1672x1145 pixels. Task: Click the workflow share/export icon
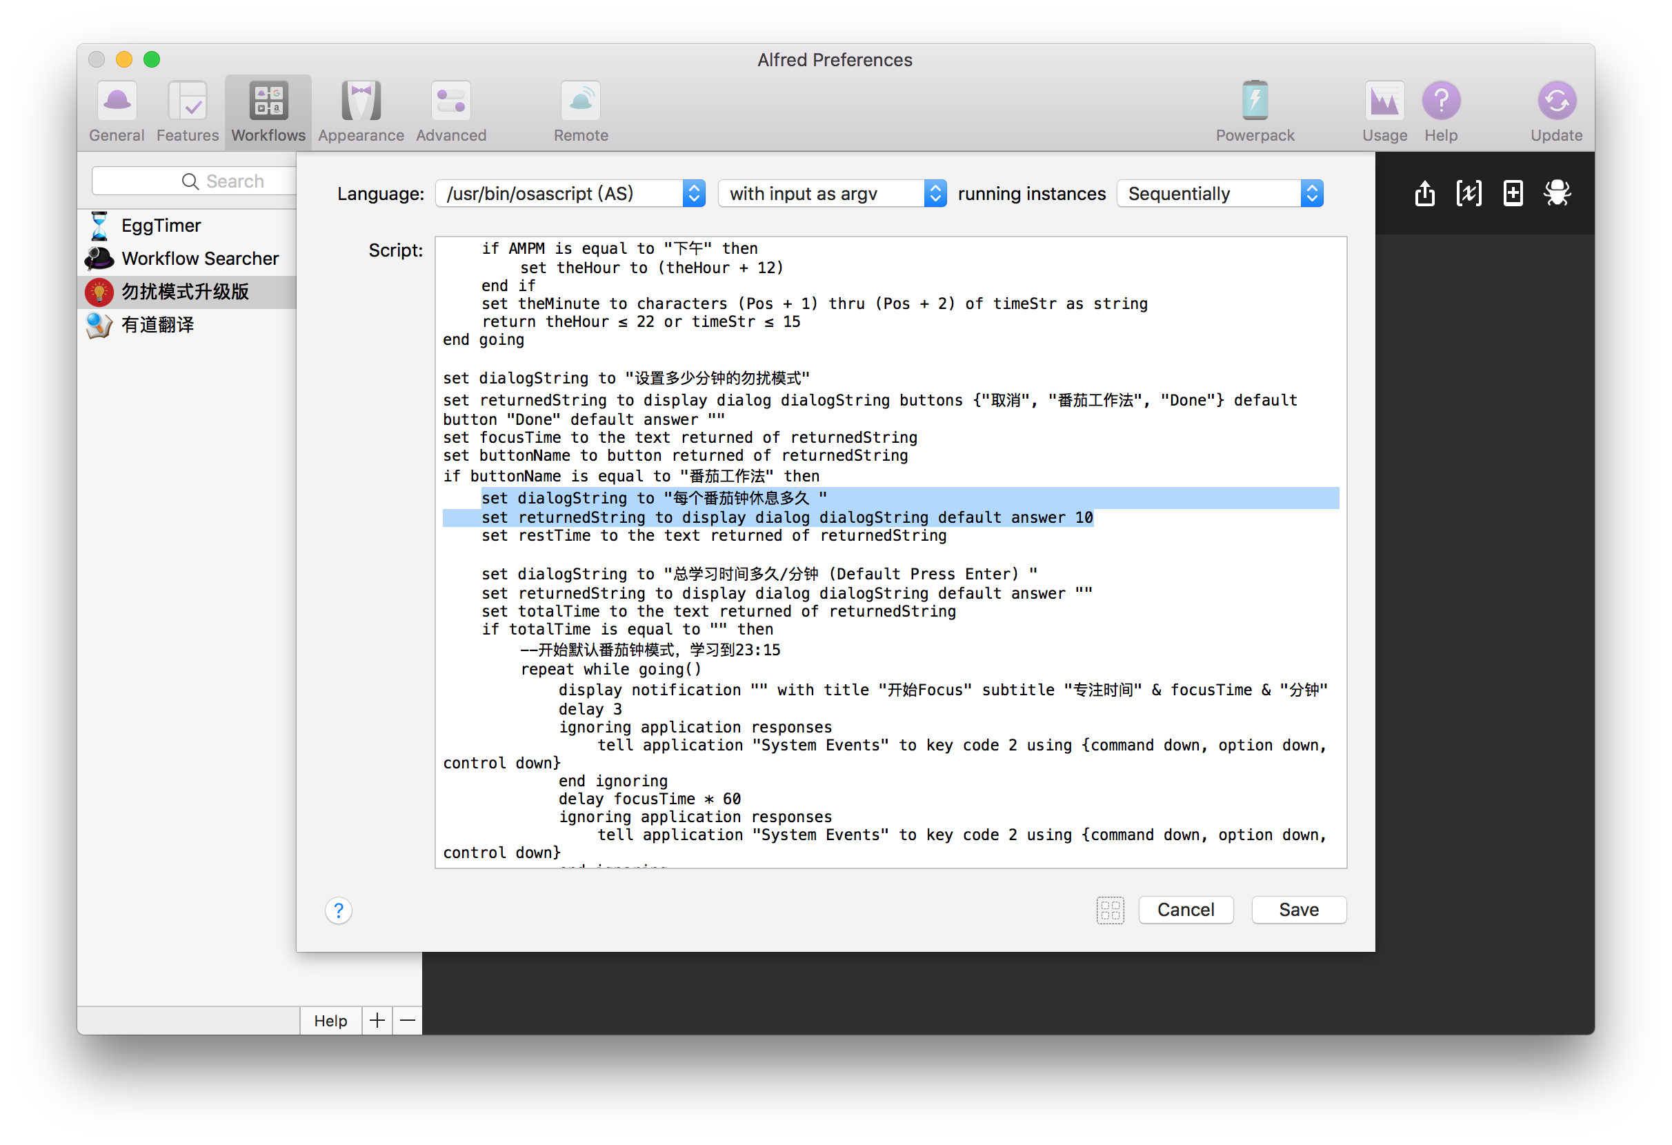pyautogui.click(x=1424, y=193)
